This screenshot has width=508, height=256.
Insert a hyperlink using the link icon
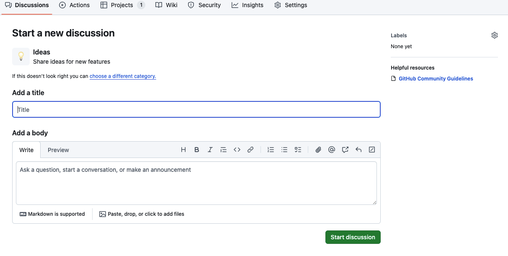tap(250, 150)
